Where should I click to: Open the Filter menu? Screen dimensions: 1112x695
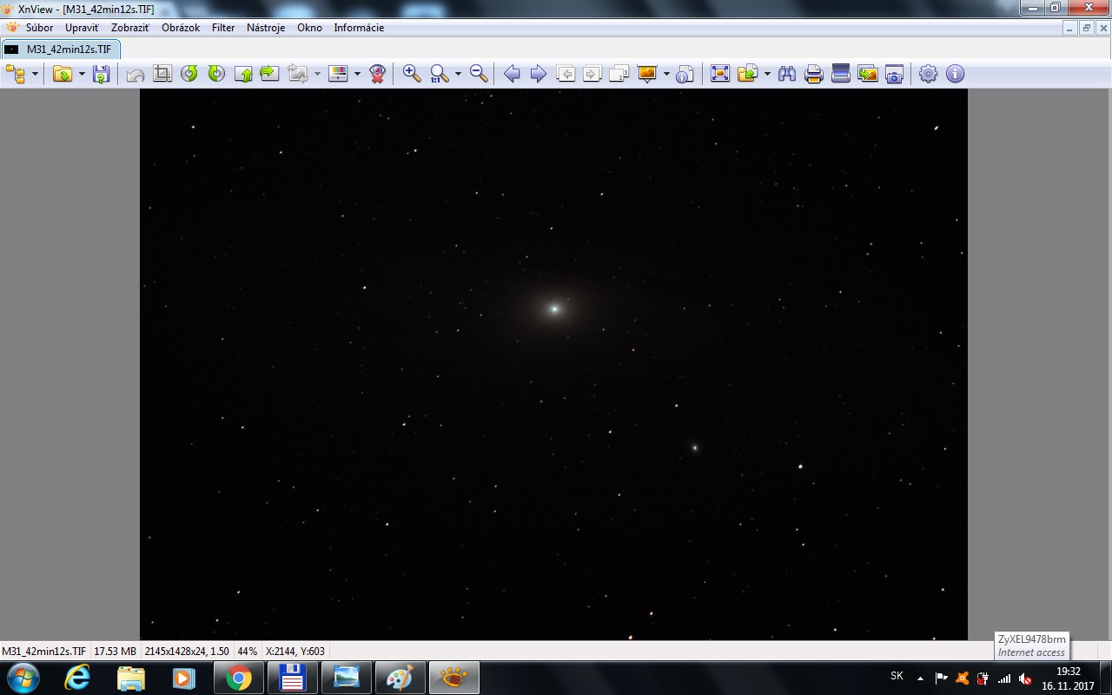tap(223, 28)
